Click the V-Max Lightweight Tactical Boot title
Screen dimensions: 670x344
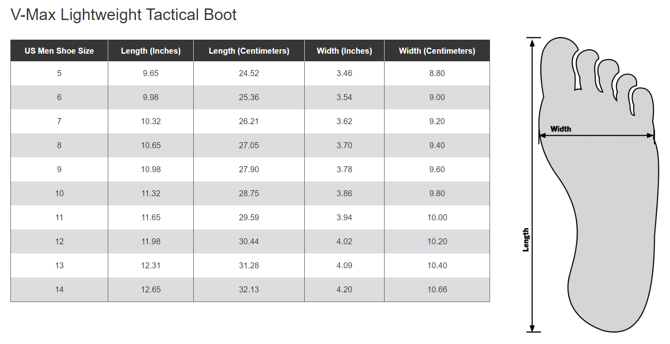123,15
